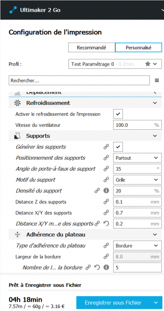Open the Type d'adhérence du plateau dropdown
The image size is (164, 311).
(x=137, y=245)
